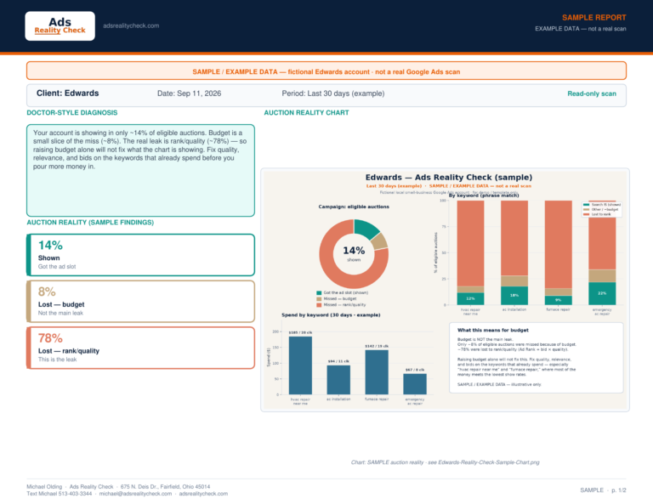Image resolution: width=653 pixels, height=504 pixels.
Task: Click the SAMPLE REPORT heading
Action: 593,18
